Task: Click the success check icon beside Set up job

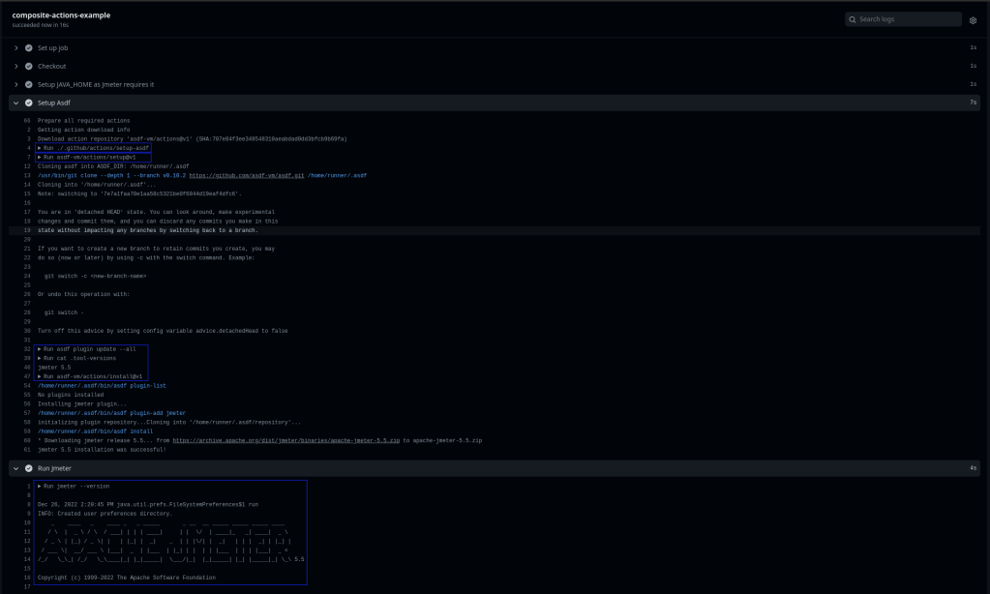Action: tap(28, 46)
